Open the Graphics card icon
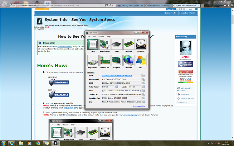This screenshot has height=146, width=234. (117, 60)
